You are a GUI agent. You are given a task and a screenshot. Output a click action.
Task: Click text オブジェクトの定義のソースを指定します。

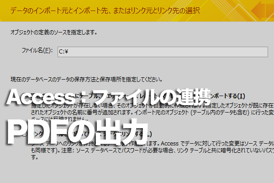(53, 32)
